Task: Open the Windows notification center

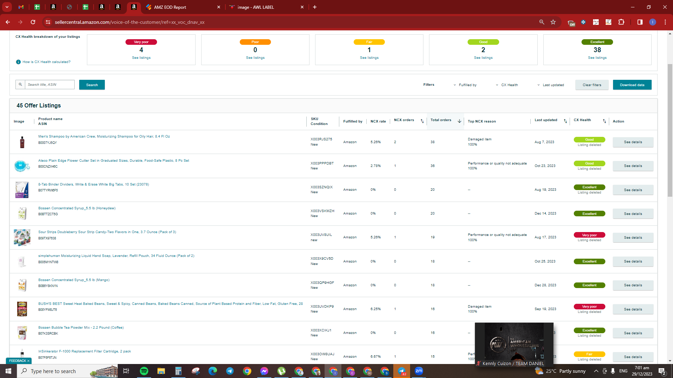Action: click(662, 371)
